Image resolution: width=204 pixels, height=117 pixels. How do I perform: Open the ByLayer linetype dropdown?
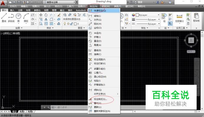click(148, 24)
